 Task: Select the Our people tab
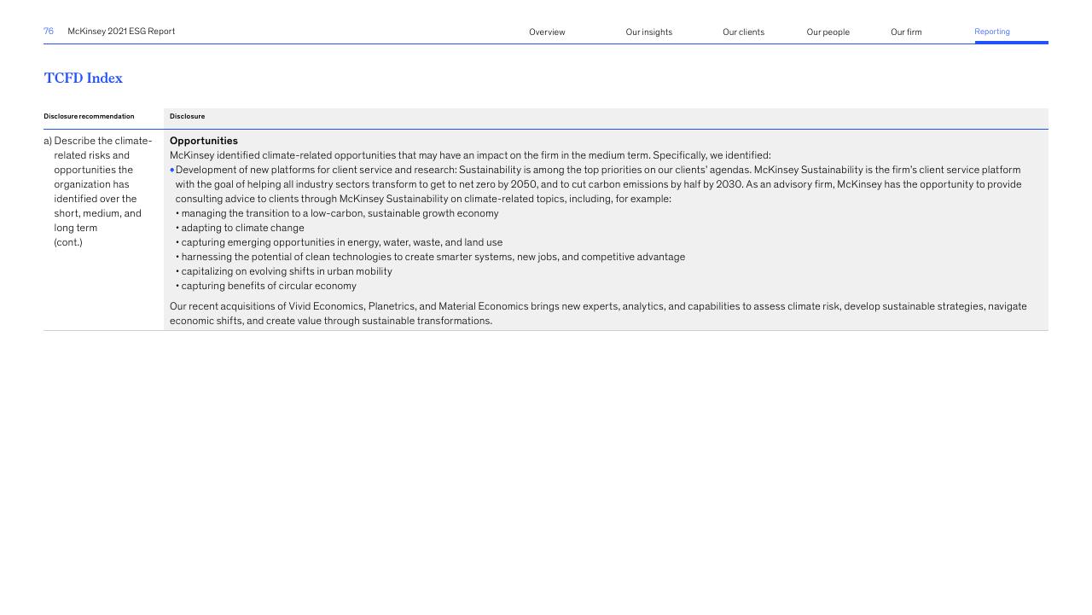tap(828, 32)
